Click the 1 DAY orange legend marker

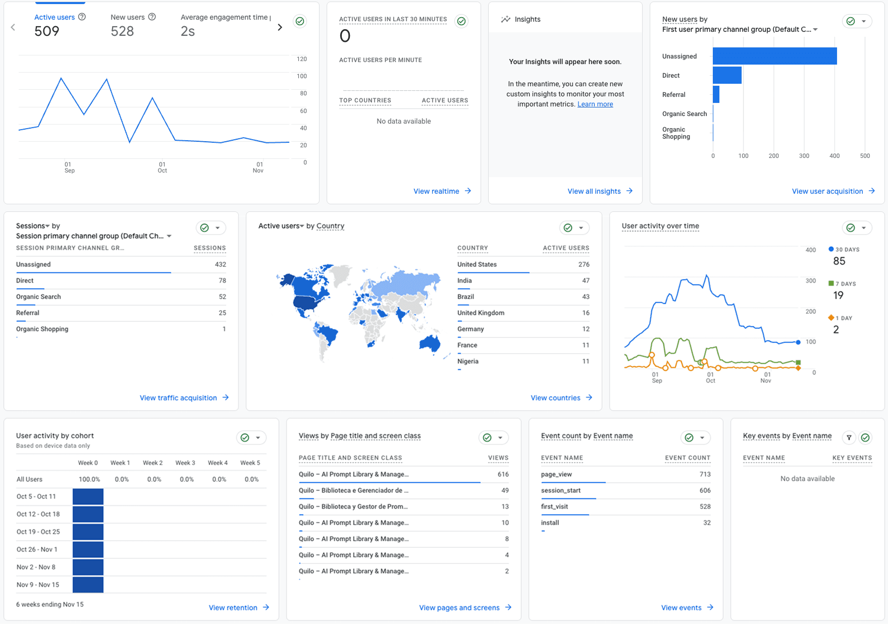pos(831,318)
